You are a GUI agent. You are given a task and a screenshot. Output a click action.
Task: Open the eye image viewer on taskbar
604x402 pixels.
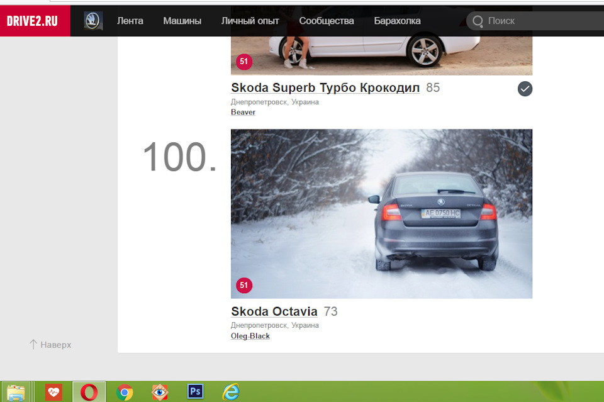pyautogui.click(x=160, y=393)
